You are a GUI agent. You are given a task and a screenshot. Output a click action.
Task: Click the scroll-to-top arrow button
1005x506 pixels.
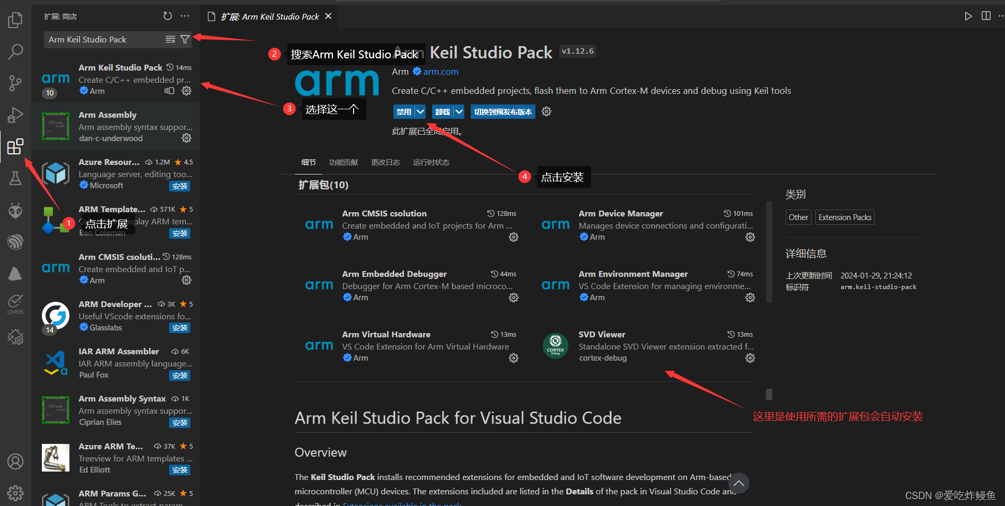point(738,483)
